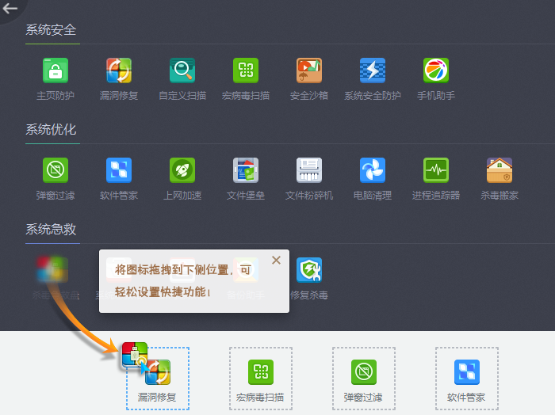The width and height of the screenshot is (555, 415).
Task: Launch 文件粉碎机 file shredder
Action: point(309,170)
